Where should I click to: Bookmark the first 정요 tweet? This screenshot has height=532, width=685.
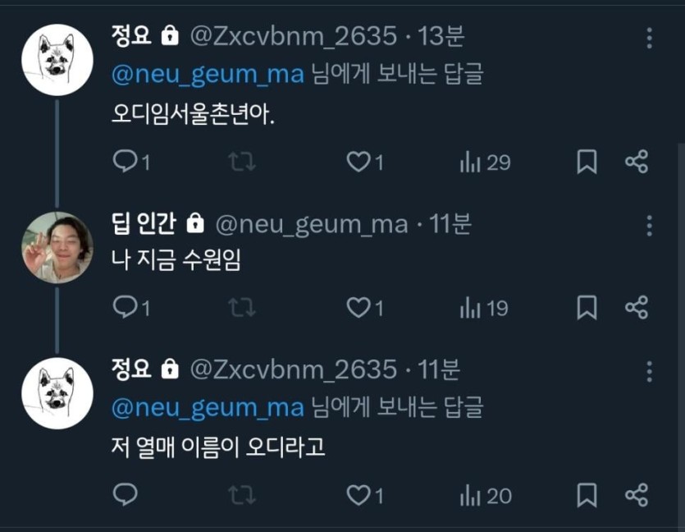tap(587, 163)
